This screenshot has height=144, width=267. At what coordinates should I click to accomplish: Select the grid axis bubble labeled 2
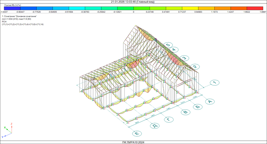point(195,67)
